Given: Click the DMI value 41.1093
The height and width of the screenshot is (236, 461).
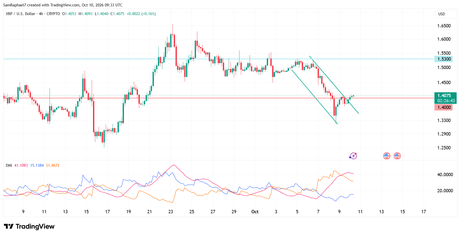Looking at the screenshot, I should click(21, 165).
